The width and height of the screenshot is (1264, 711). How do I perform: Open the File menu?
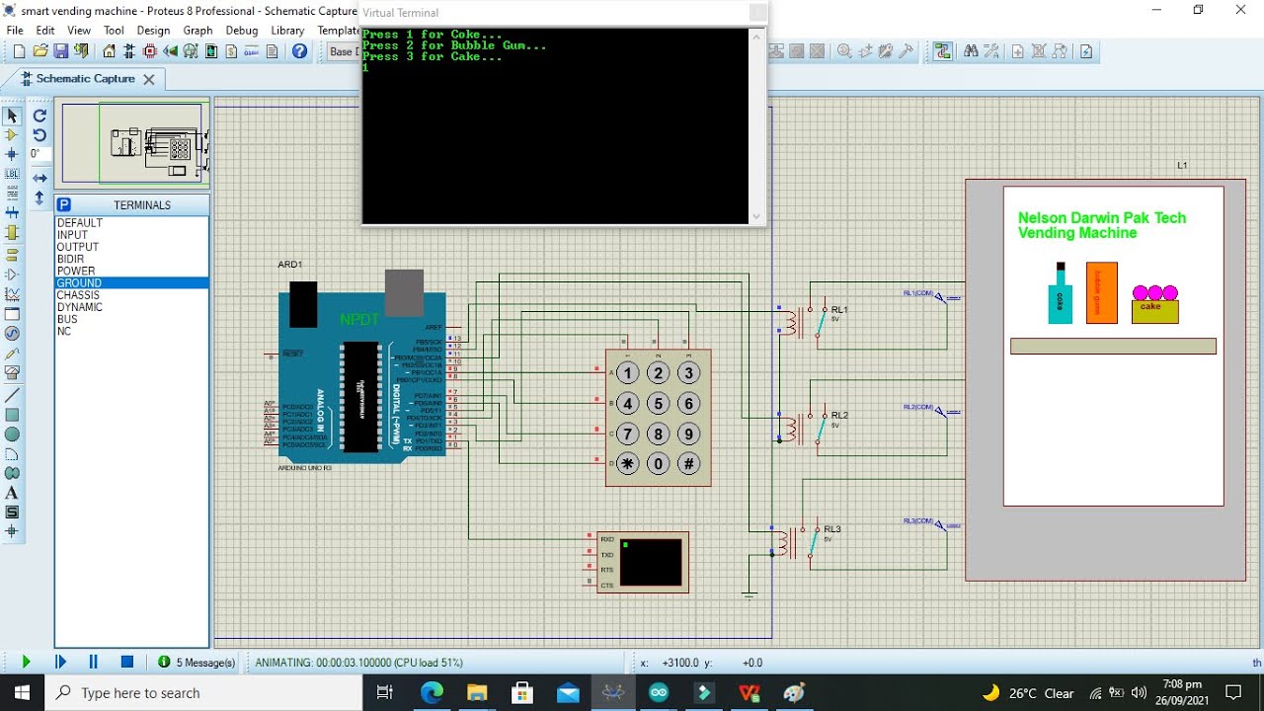point(15,31)
